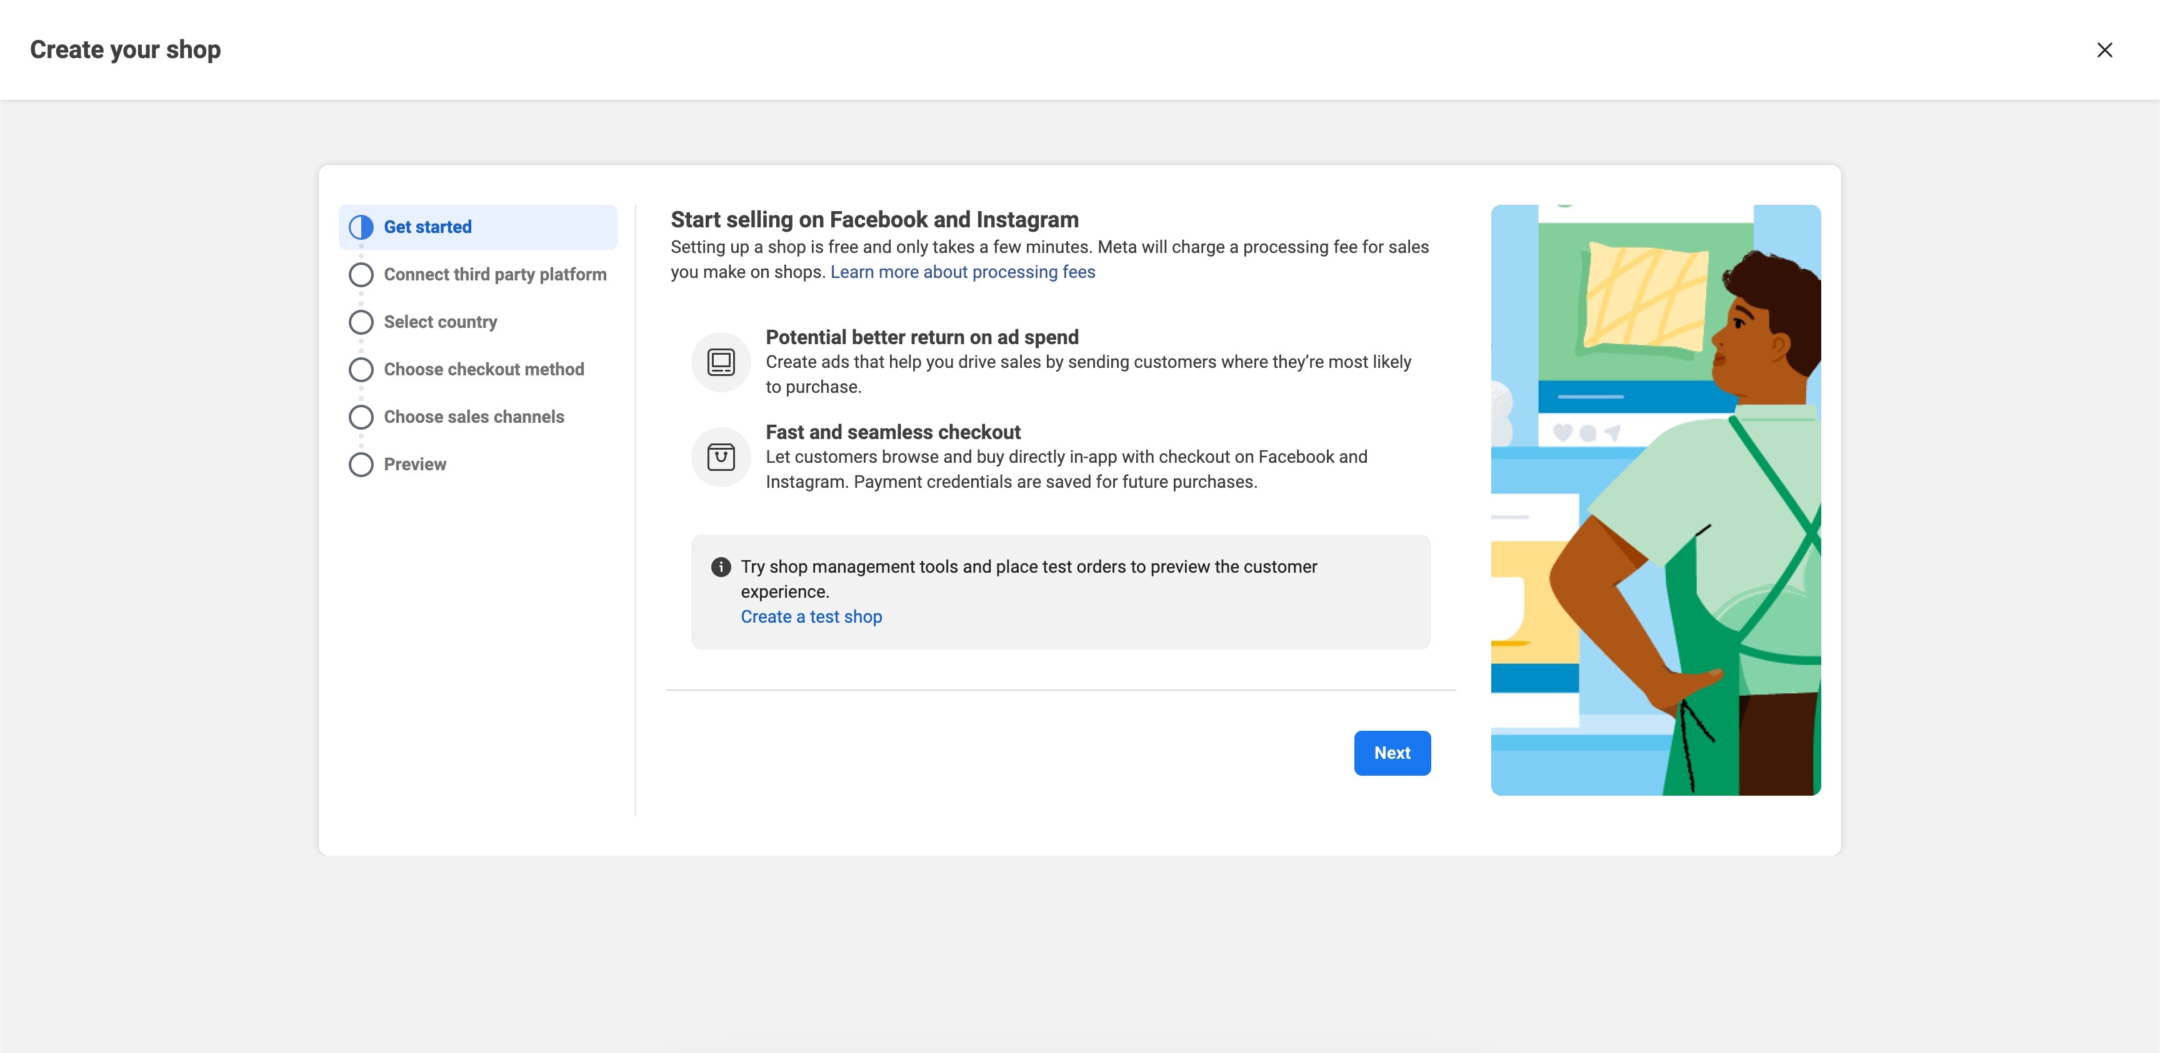Open Learn more about processing fees link
Viewport: 2160px width, 1053px height.
pos(962,272)
